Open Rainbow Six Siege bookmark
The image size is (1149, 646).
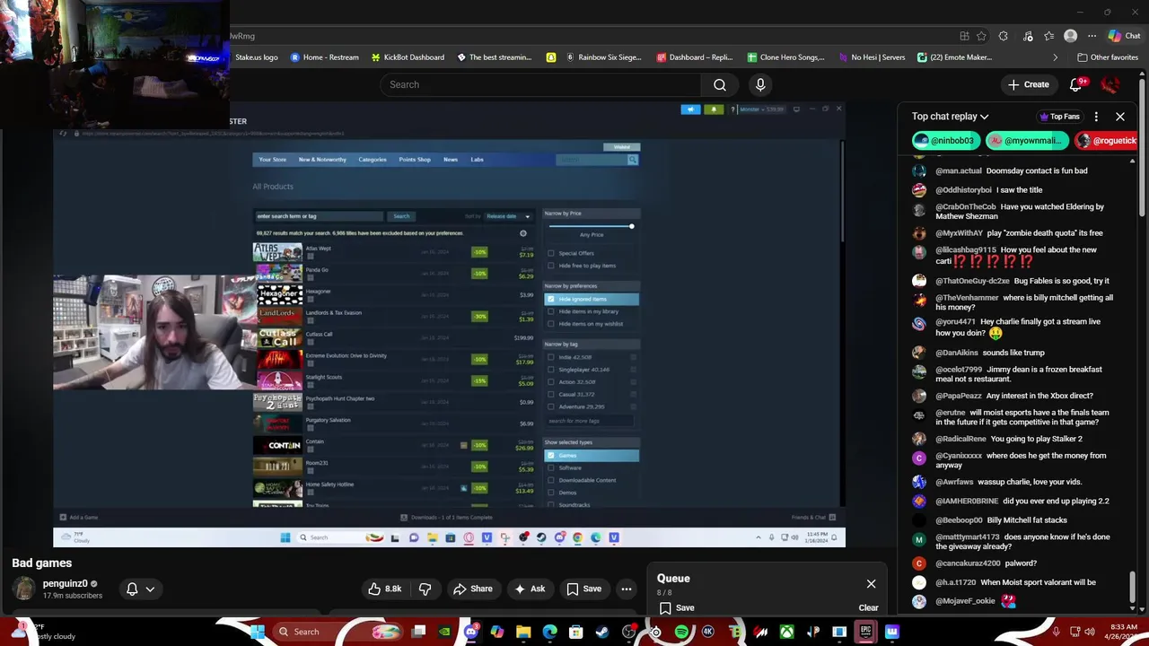pyautogui.click(x=604, y=57)
